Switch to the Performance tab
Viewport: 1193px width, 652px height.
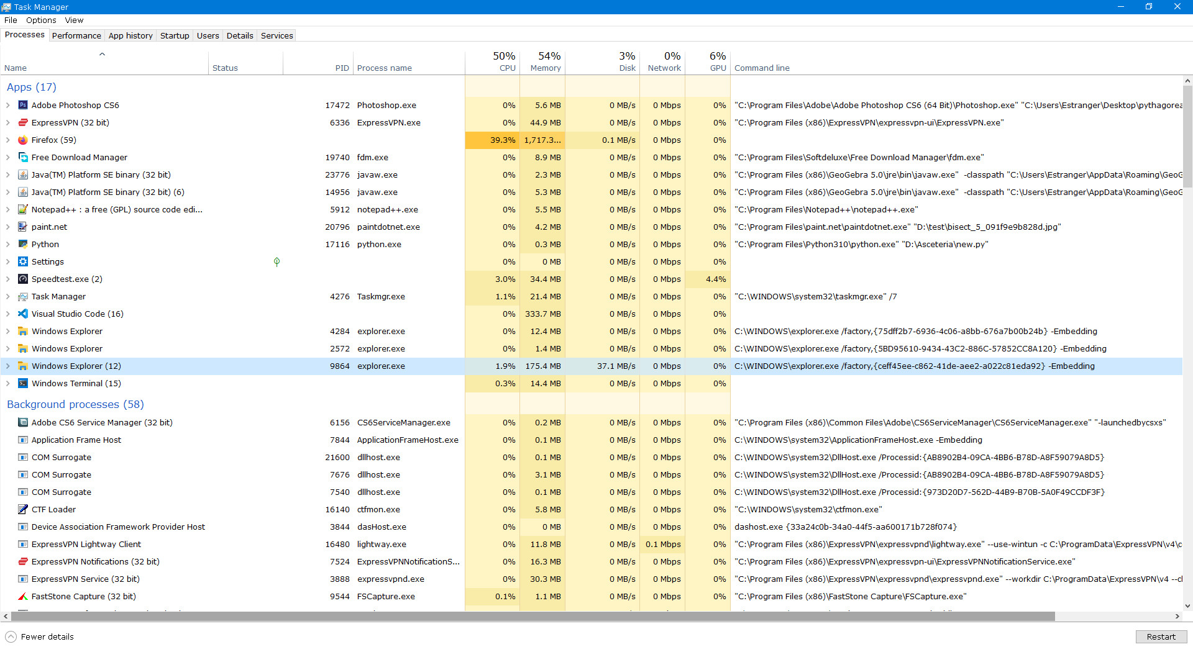76,35
